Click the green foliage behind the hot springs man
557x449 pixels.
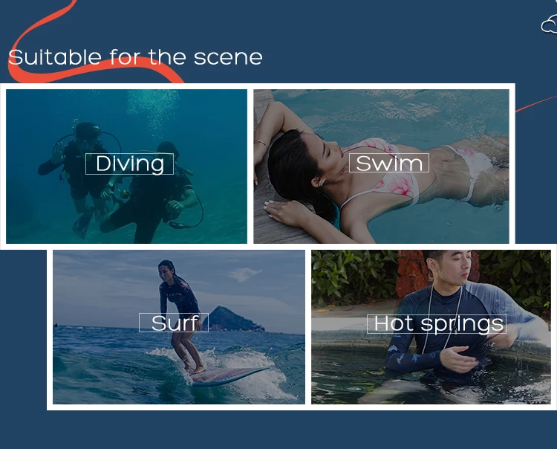pyautogui.click(x=352, y=277)
